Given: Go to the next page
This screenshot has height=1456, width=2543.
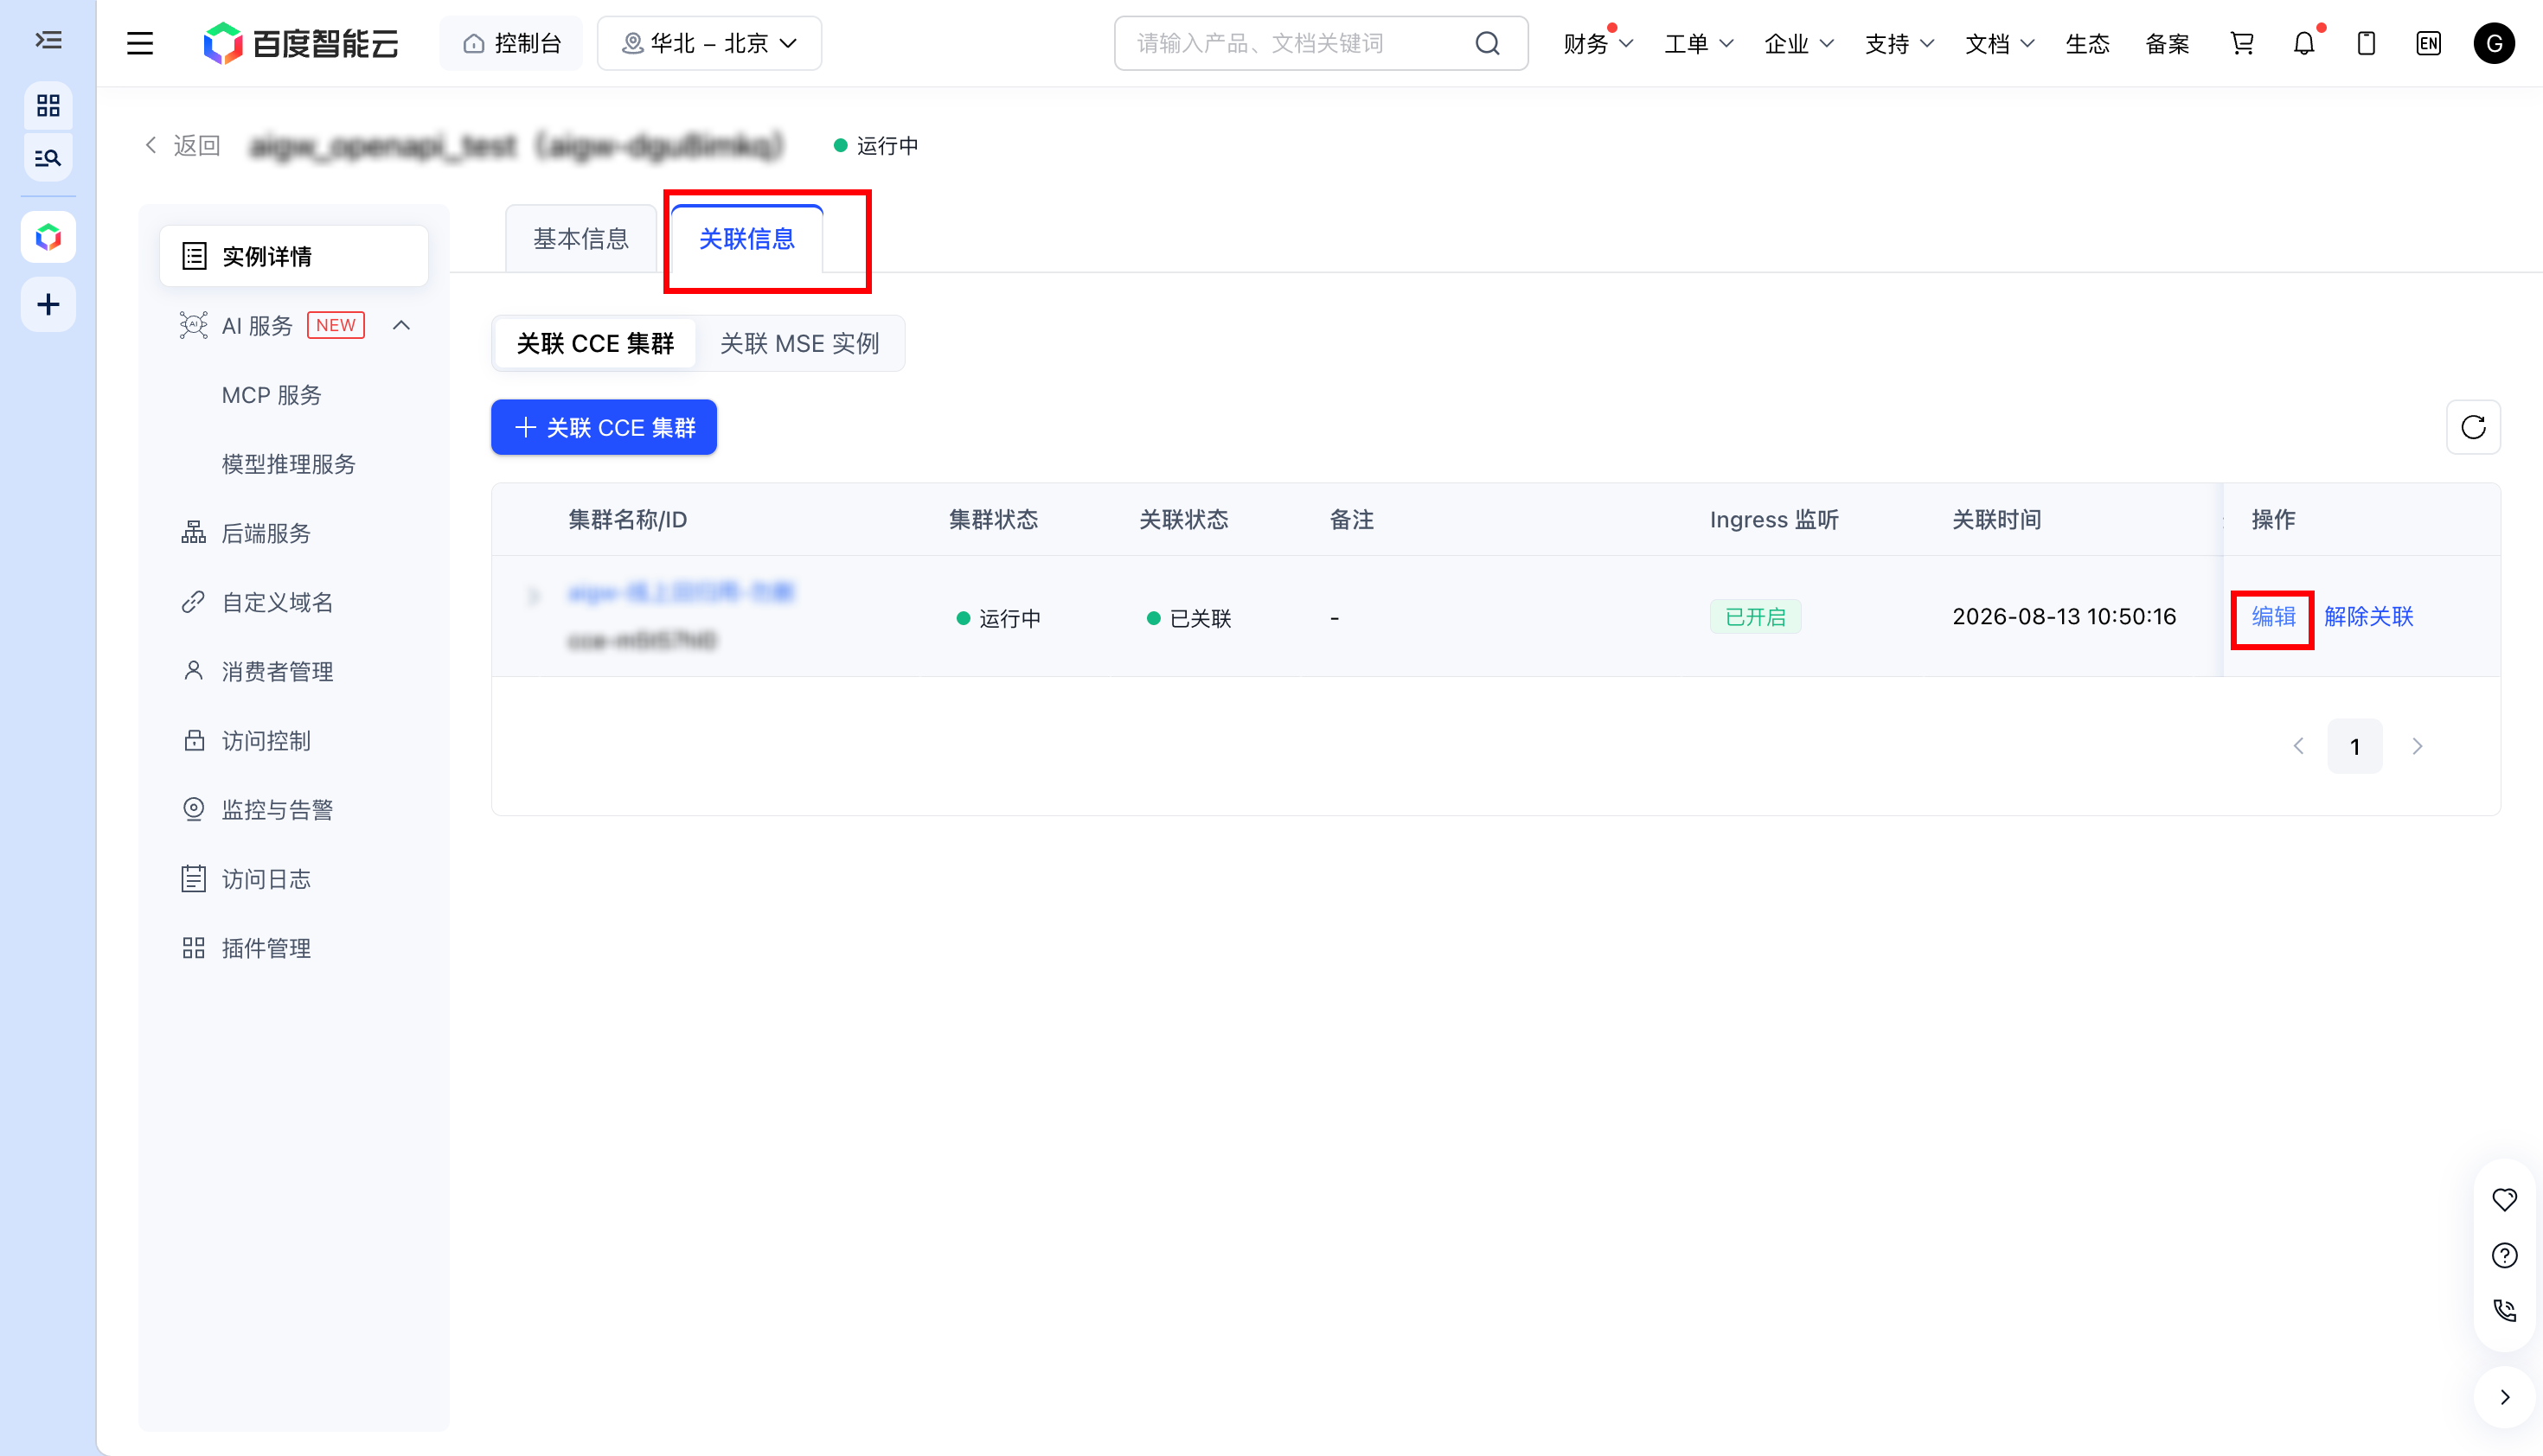Looking at the screenshot, I should pos(2417,746).
